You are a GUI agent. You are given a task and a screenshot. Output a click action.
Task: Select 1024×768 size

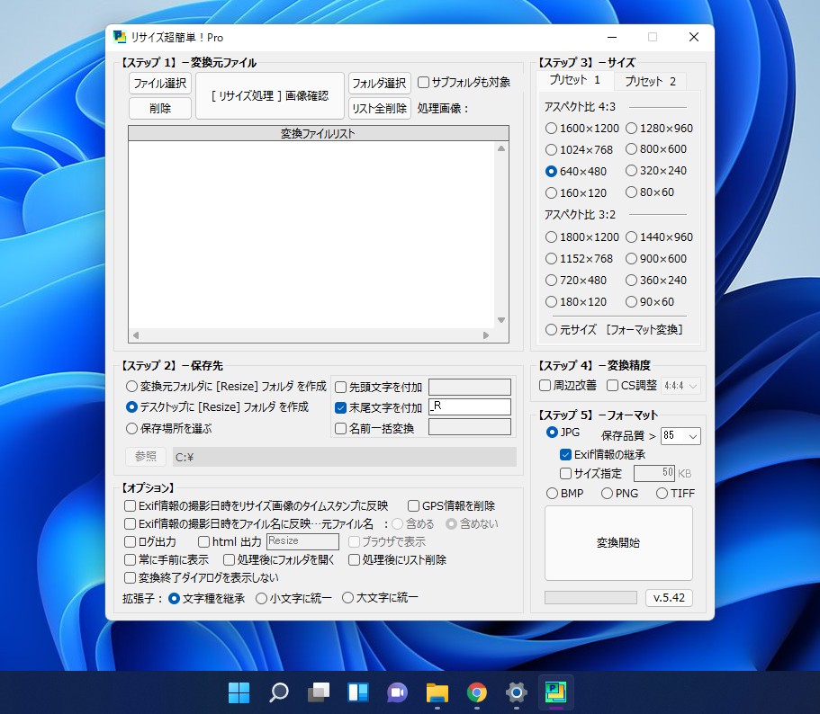point(579,150)
